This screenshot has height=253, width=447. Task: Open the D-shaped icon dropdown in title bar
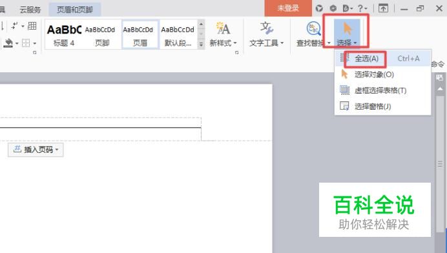(348, 8)
